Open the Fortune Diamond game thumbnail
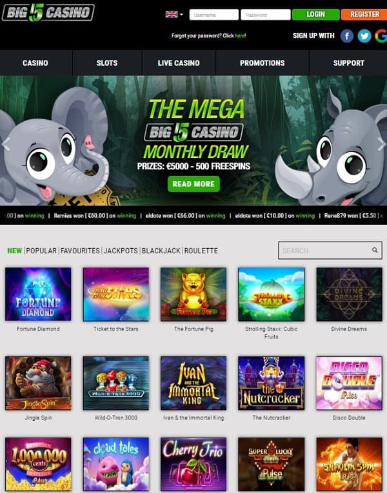 tap(38, 294)
